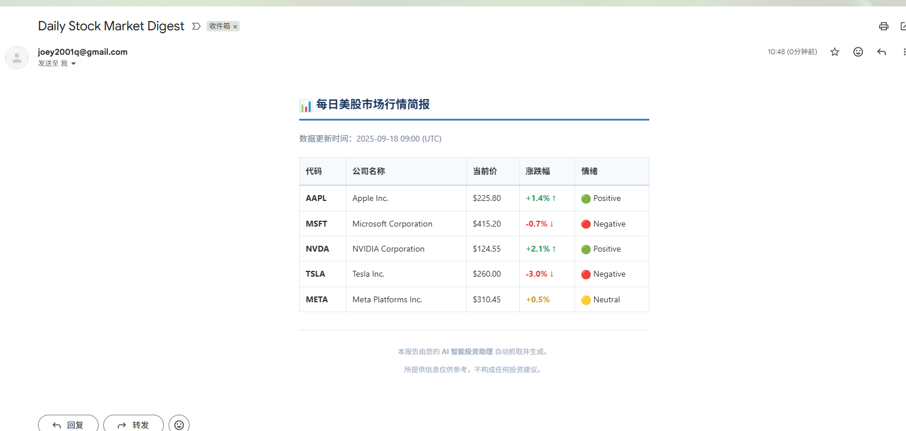Click the +1.4% change value

coord(538,198)
